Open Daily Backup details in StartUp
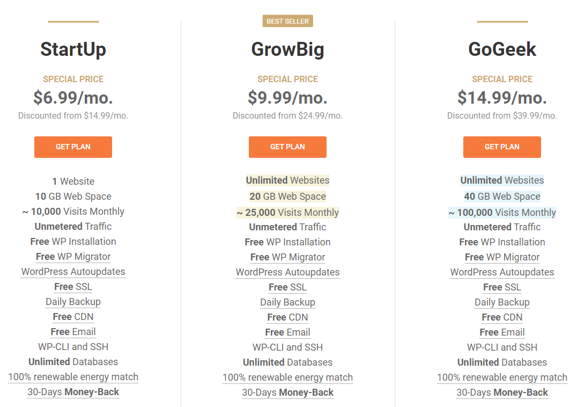The image size is (577, 407). (x=73, y=302)
